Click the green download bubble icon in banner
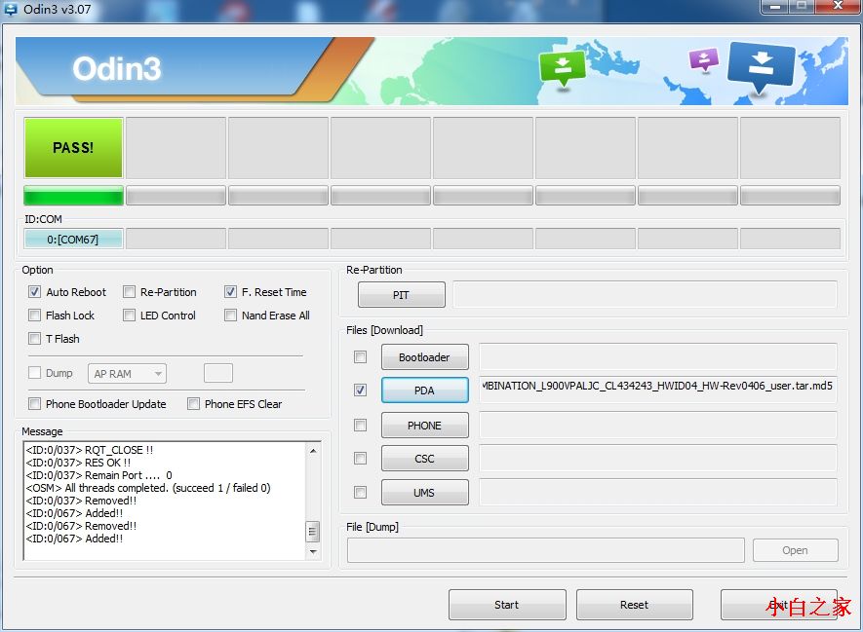The height and width of the screenshot is (632, 863). click(x=562, y=68)
